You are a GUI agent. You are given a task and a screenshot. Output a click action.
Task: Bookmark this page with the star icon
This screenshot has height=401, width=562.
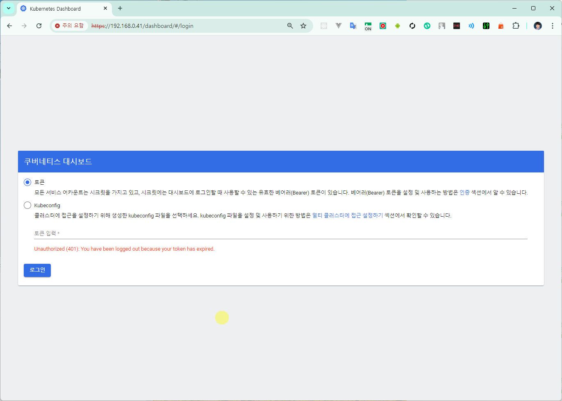point(303,26)
